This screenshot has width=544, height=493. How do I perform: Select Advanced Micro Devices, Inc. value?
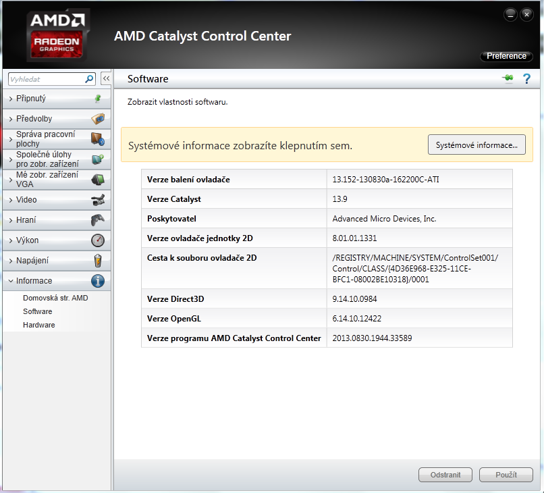(384, 219)
